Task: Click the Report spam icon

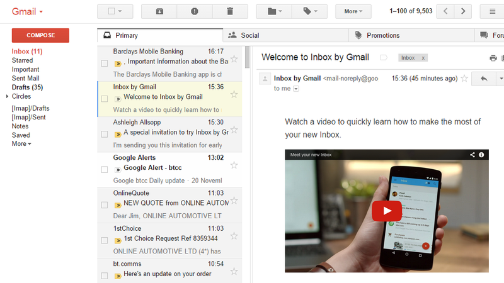Action: click(x=195, y=11)
